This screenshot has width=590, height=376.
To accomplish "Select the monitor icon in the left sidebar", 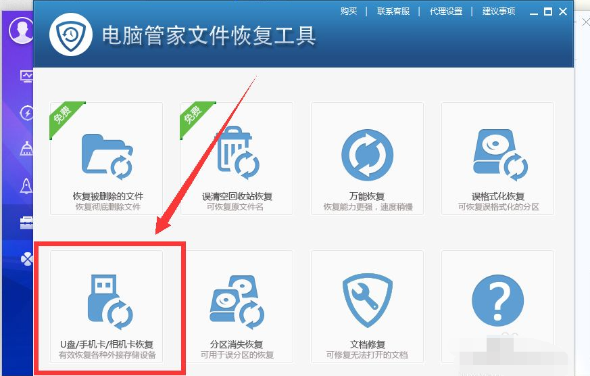I will tap(27, 76).
